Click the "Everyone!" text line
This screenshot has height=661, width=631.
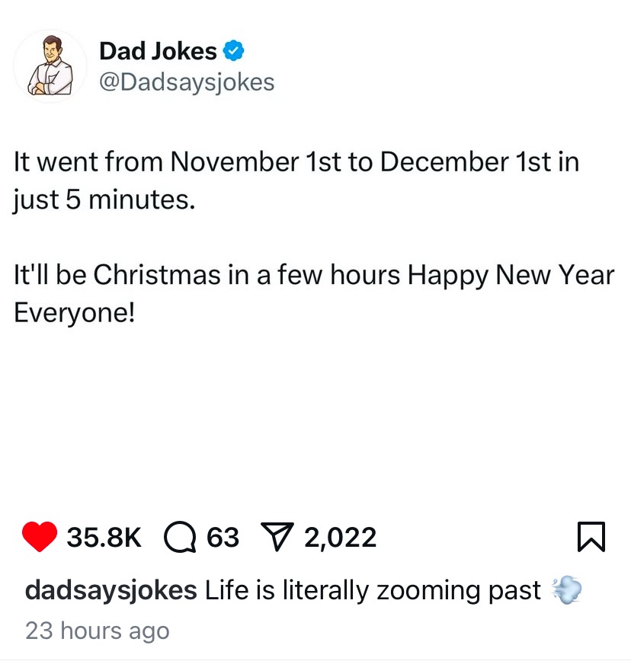pyautogui.click(x=75, y=312)
